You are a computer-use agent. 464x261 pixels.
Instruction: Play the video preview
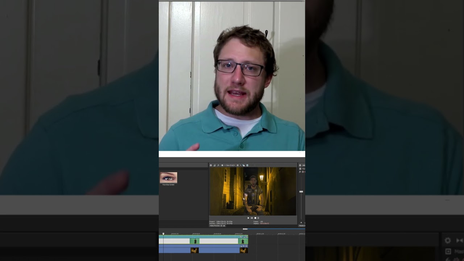[x=248, y=218]
